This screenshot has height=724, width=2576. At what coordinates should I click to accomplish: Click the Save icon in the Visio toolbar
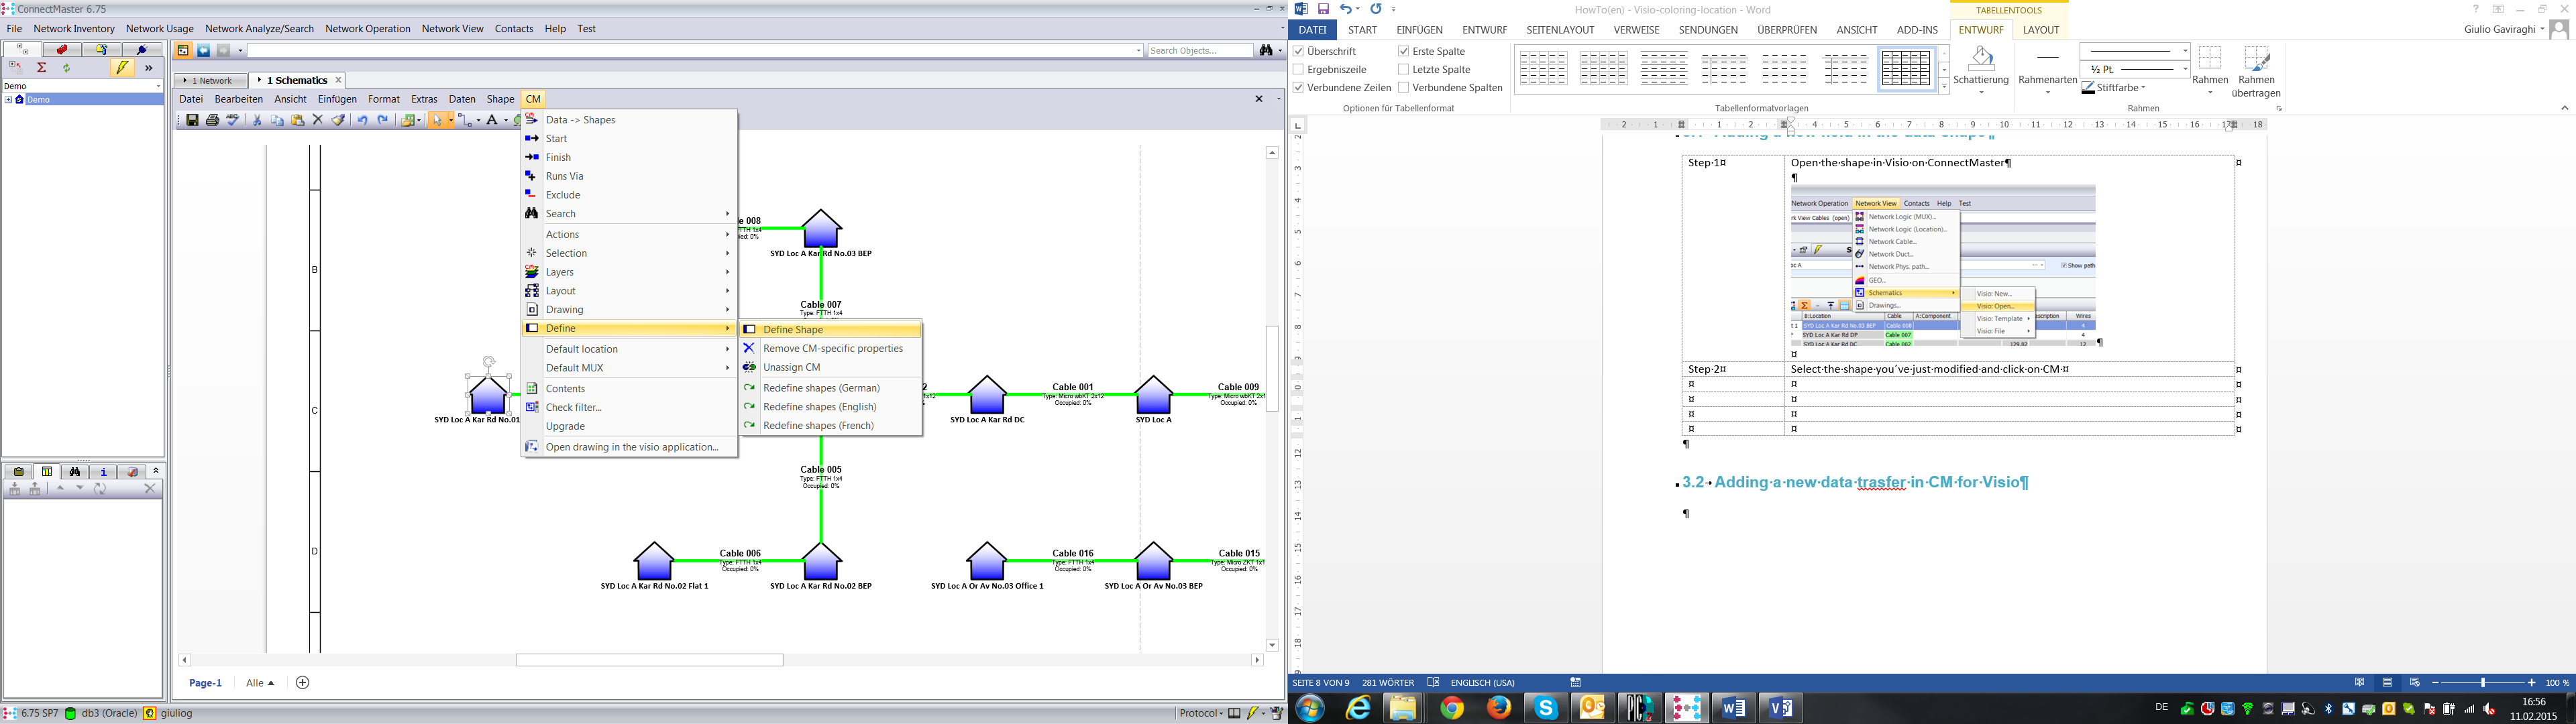tap(193, 120)
